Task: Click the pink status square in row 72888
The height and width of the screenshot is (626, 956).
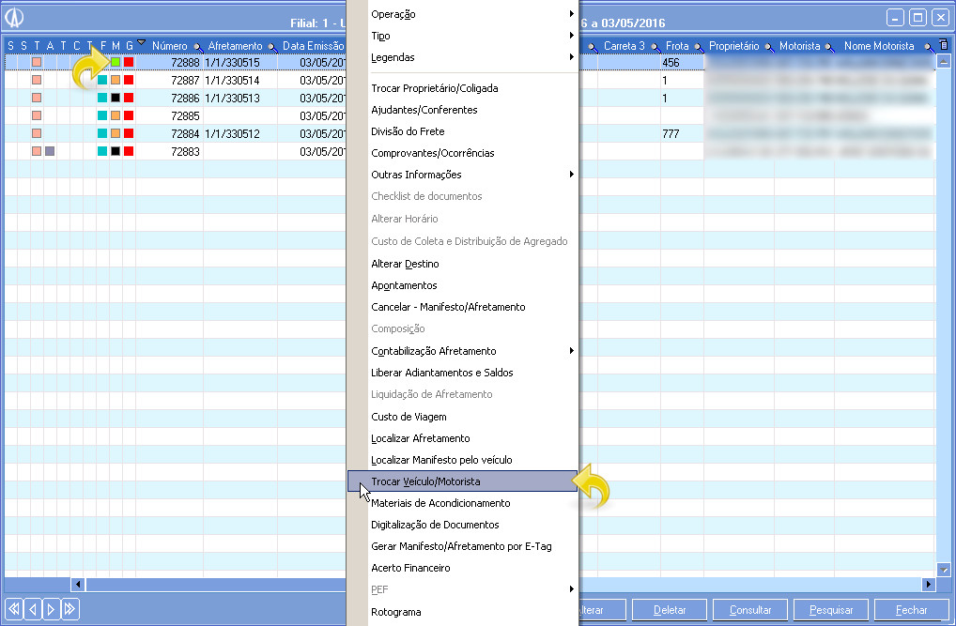Action: (37, 62)
